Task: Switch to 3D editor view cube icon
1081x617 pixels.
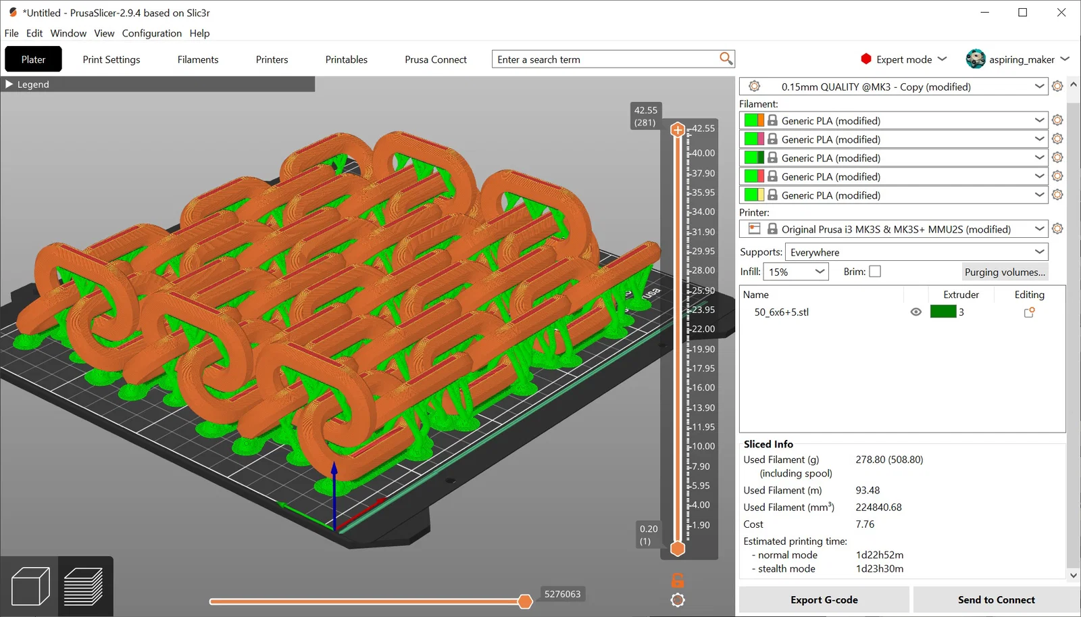Action: coord(30,586)
